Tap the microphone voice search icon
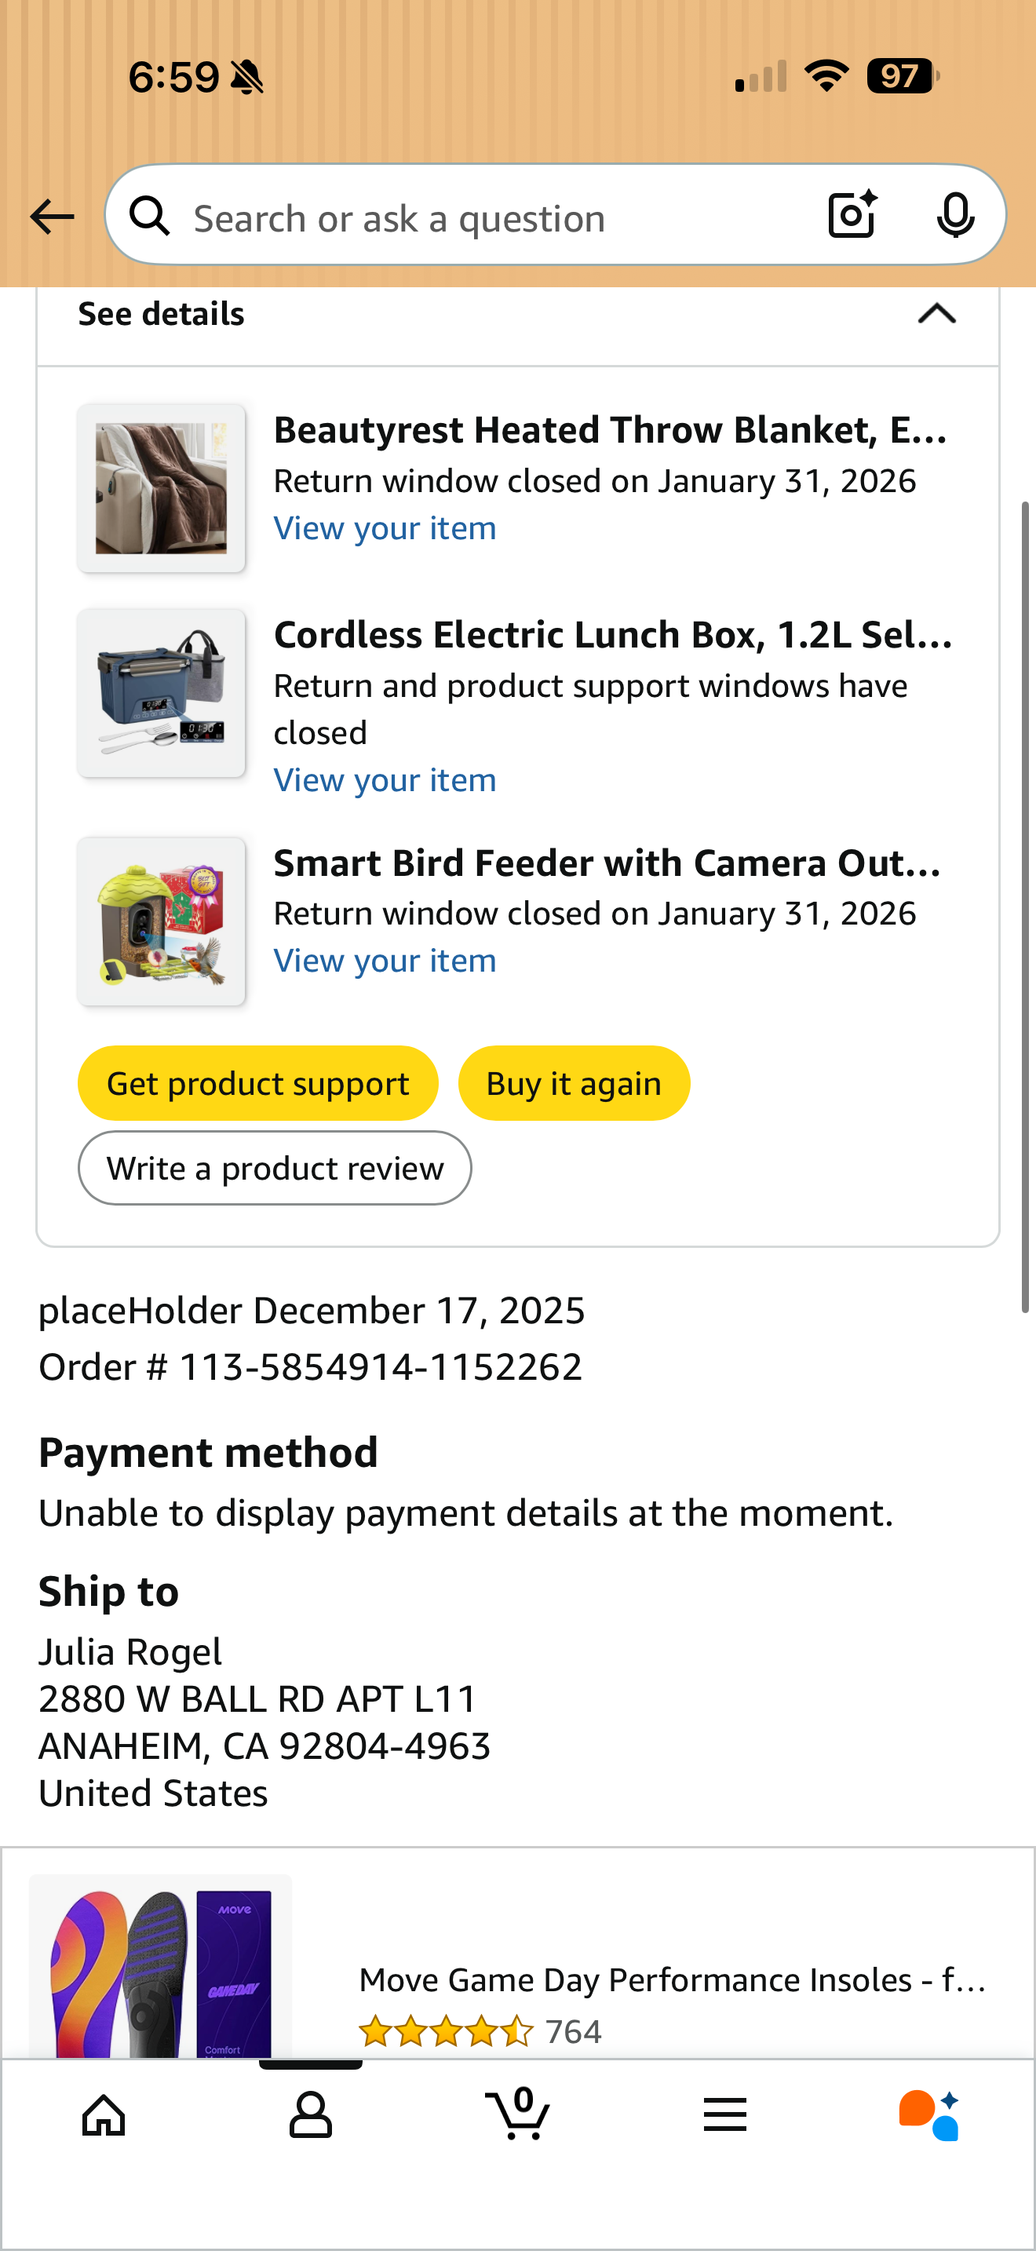This screenshot has width=1036, height=2251. tap(954, 215)
